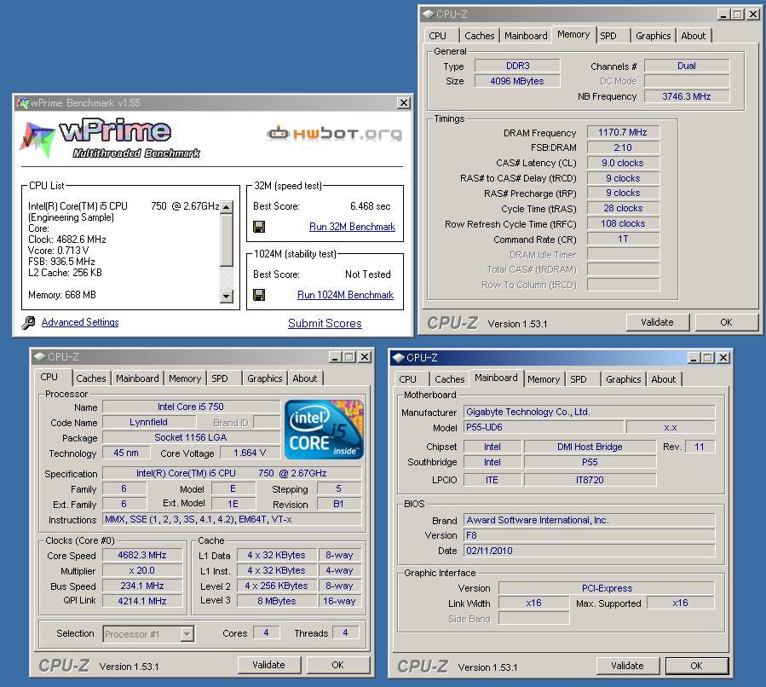The image size is (766, 687).
Task: Click OK in the CPU-Z Memory window
Action: (726, 322)
